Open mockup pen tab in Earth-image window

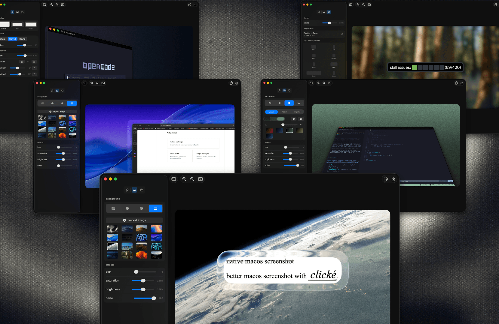point(127,190)
